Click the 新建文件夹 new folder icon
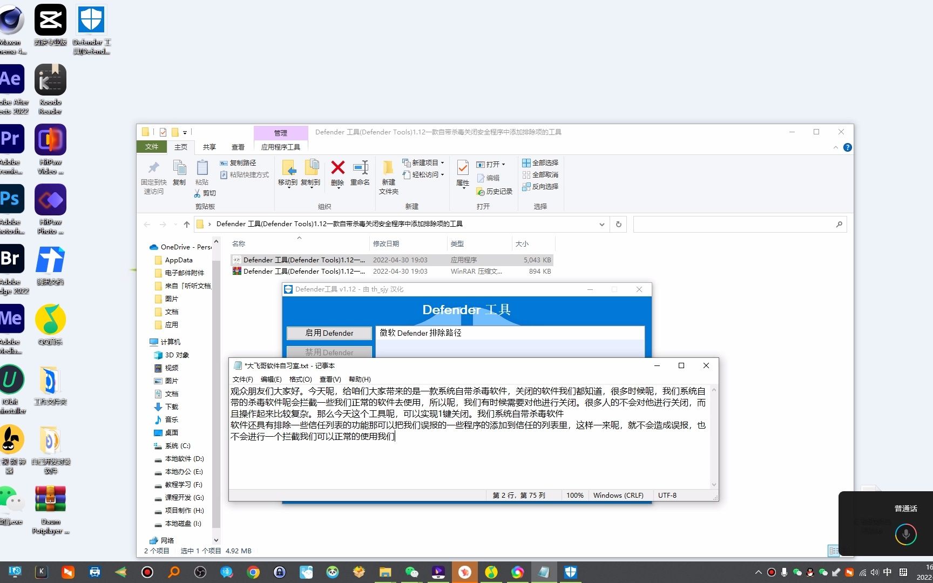The width and height of the screenshot is (933, 583). (x=388, y=177)
